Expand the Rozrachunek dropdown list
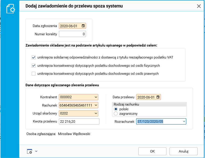The width and height of the screenshot is (205, 158). coord(184,121)
